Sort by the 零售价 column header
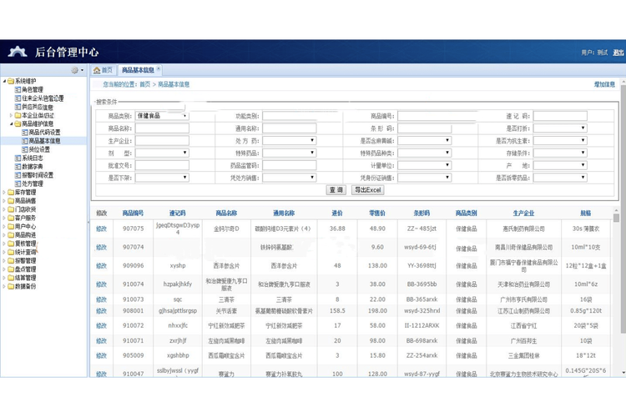This screenshot has height=417, width=626. coord(377,214)
